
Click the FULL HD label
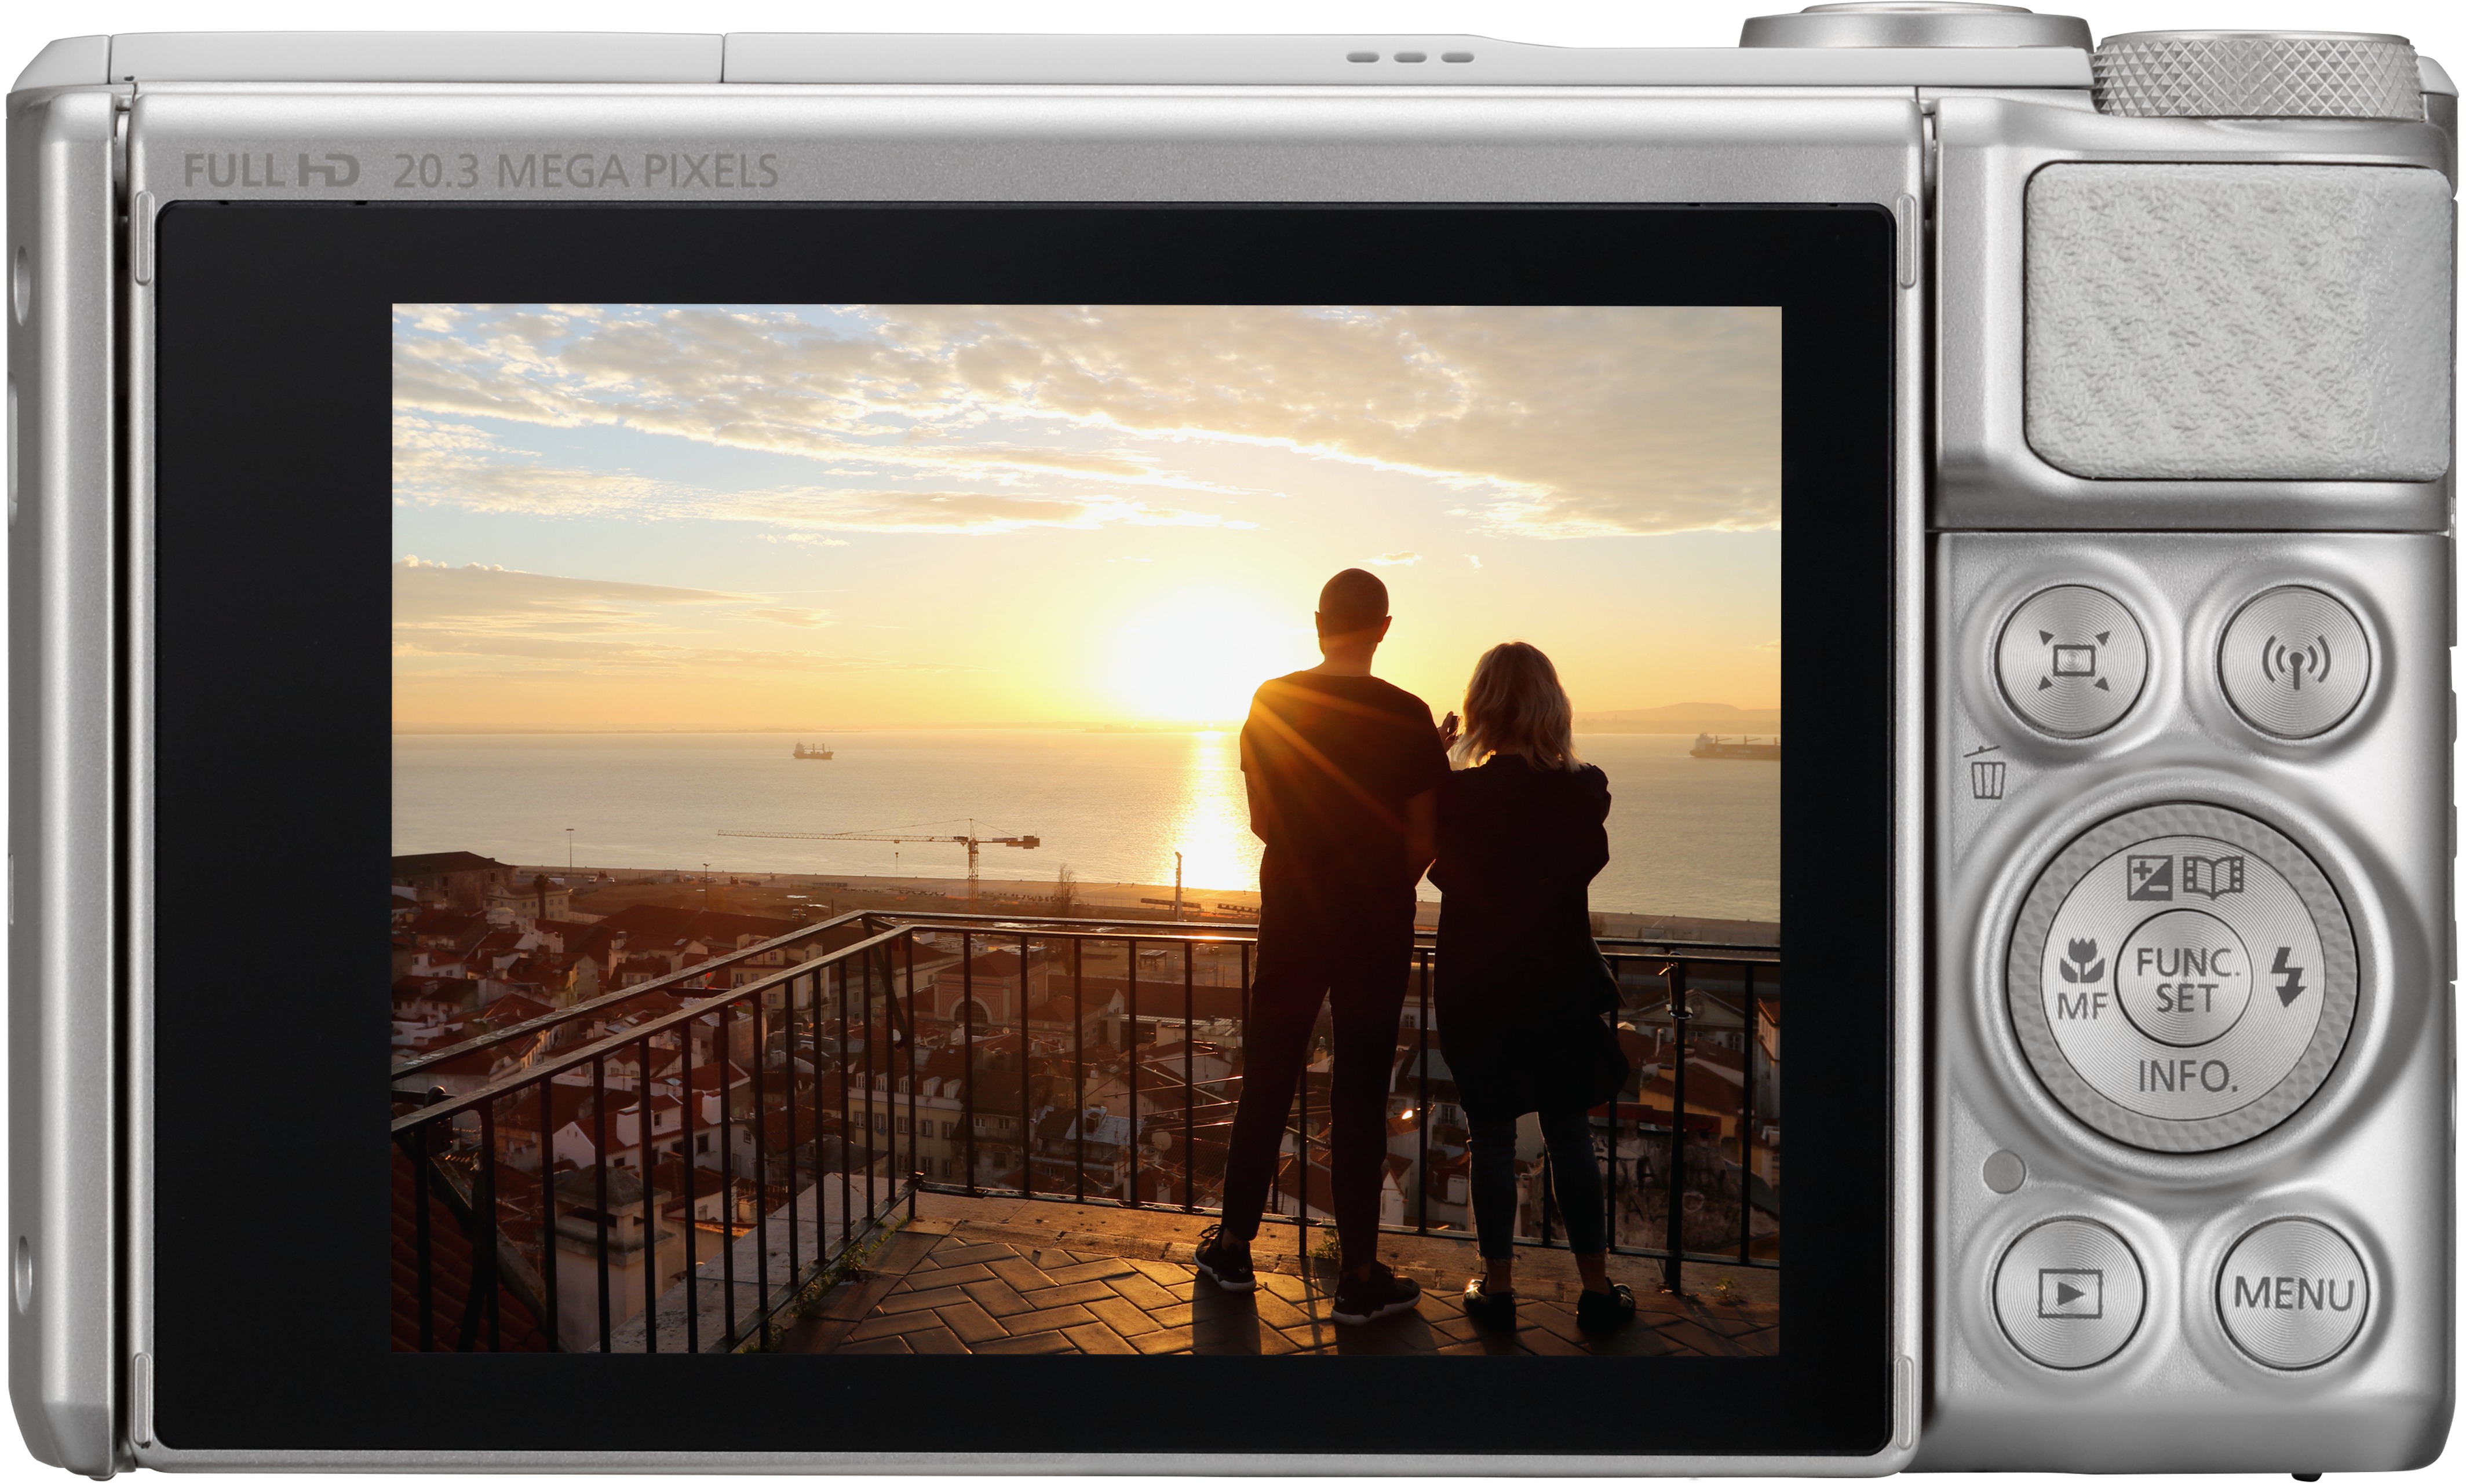point(271,171)
